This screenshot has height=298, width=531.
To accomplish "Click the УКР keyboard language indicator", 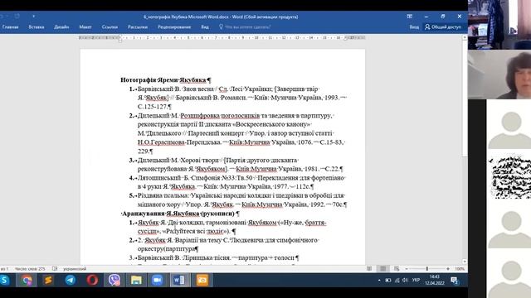I will click(416, 280).
